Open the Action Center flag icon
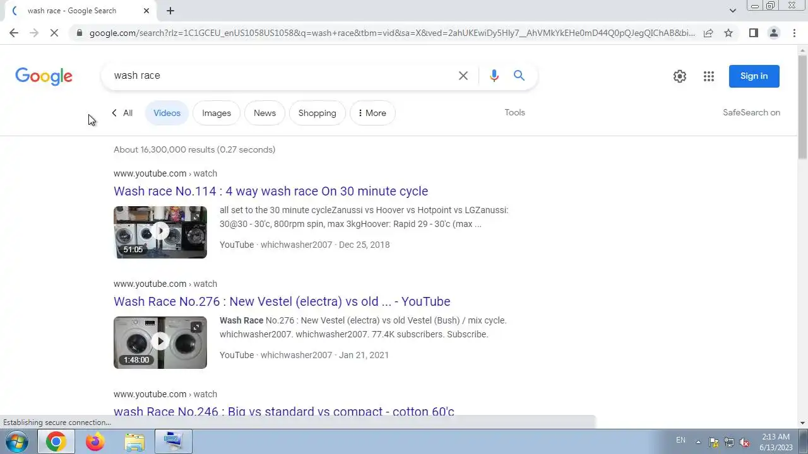808x454 pixels. 713,442
